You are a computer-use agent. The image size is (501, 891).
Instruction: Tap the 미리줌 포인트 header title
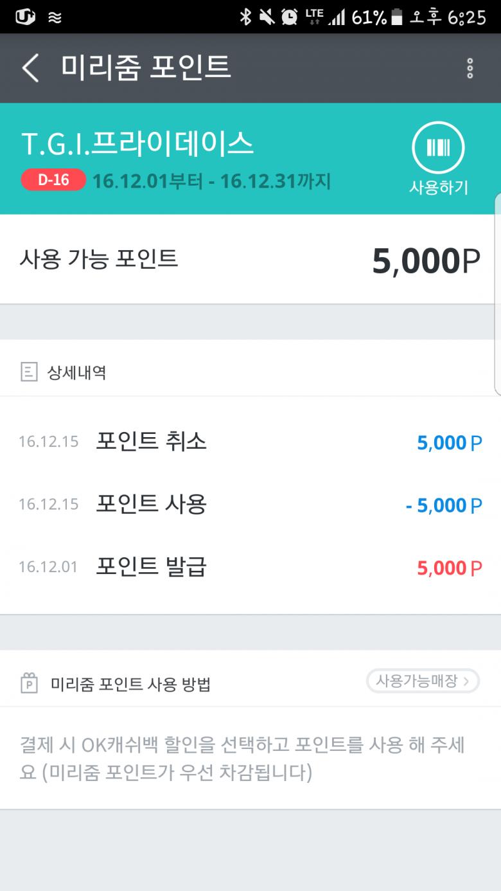[x=146, y=68]
